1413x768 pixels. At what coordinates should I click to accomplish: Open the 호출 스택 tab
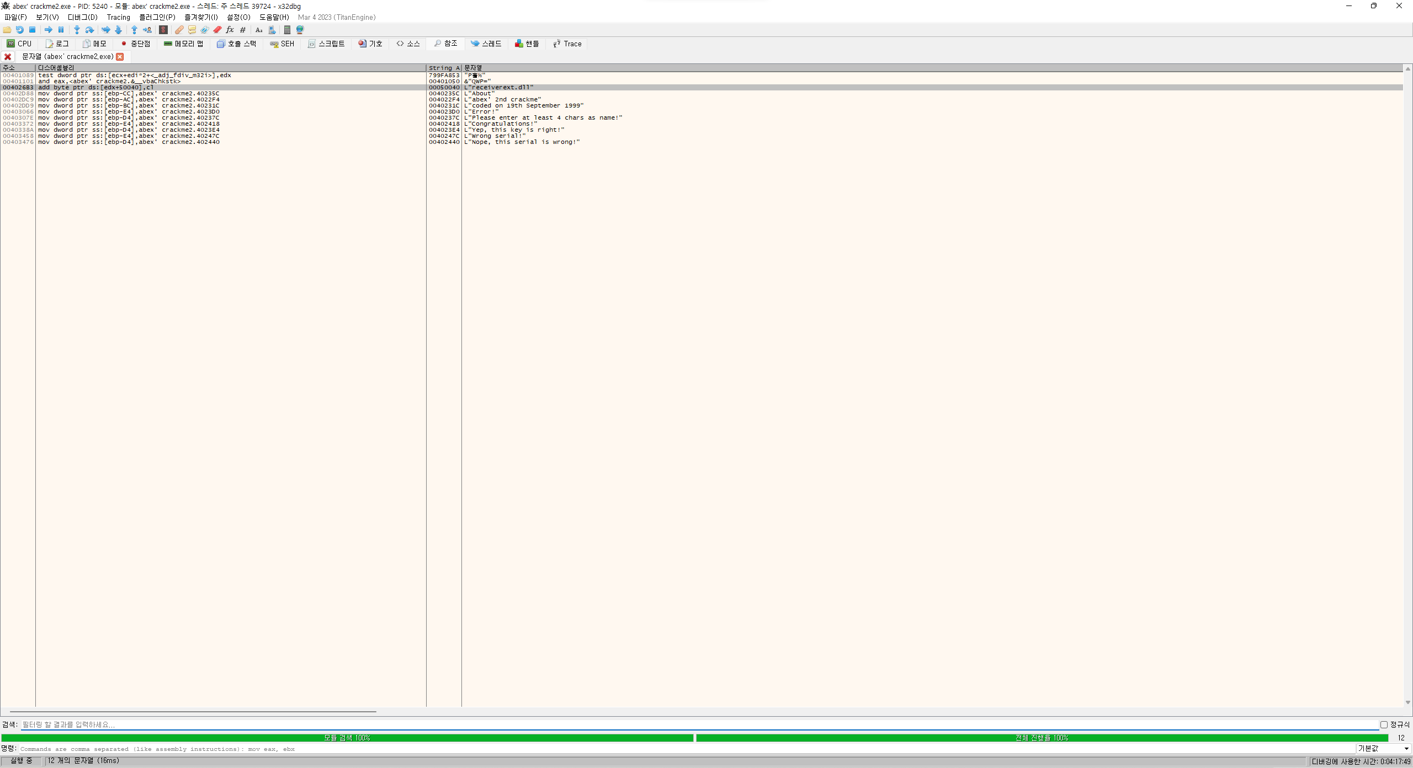click(x=236, y=44)
